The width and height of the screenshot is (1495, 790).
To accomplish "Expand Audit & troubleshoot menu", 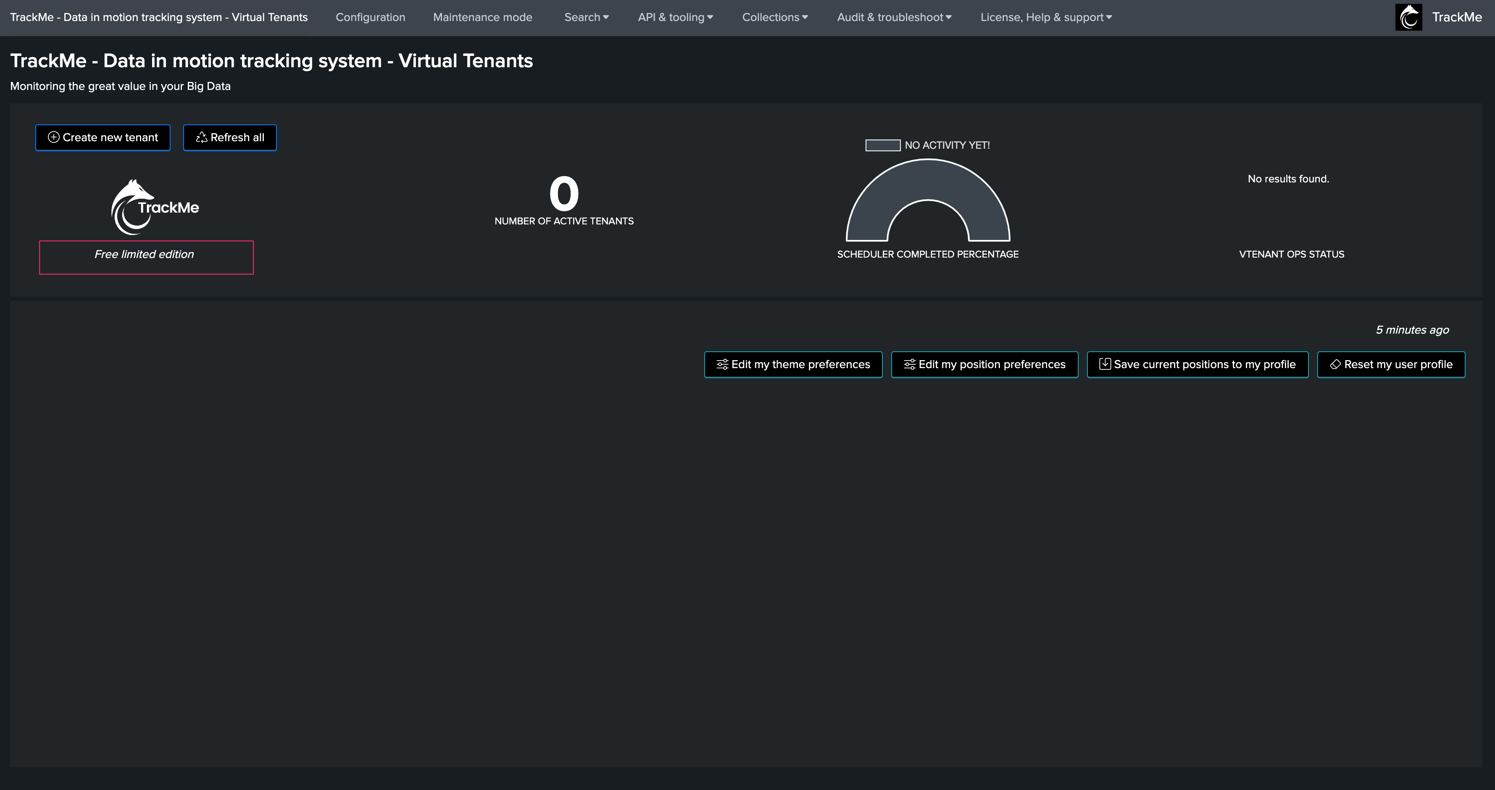I will point(894,17).
